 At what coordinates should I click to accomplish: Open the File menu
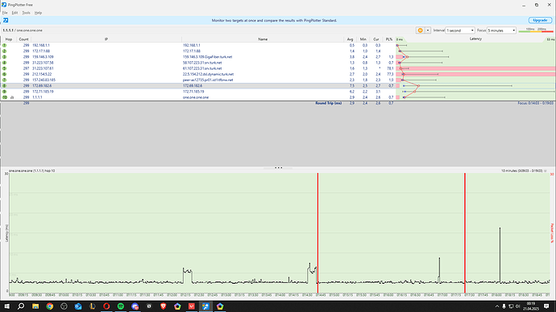[5, 13]
